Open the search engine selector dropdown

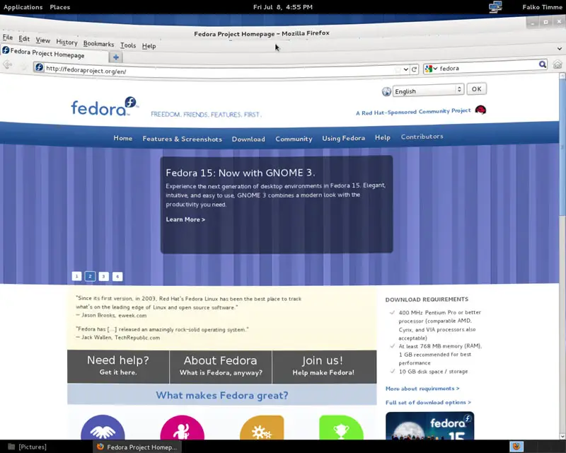click(x=431, y=68)
